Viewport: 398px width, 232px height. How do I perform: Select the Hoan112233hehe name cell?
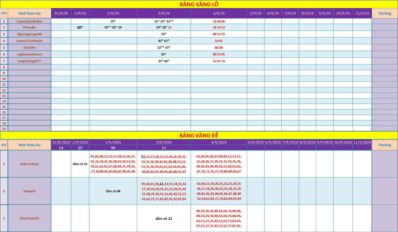pos(30,41)
